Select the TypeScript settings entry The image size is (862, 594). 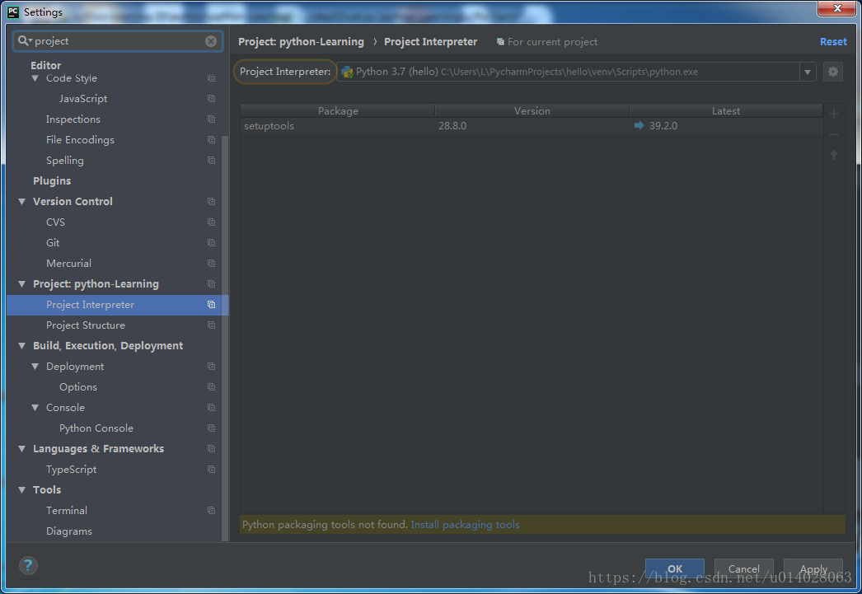pos(72,470)
